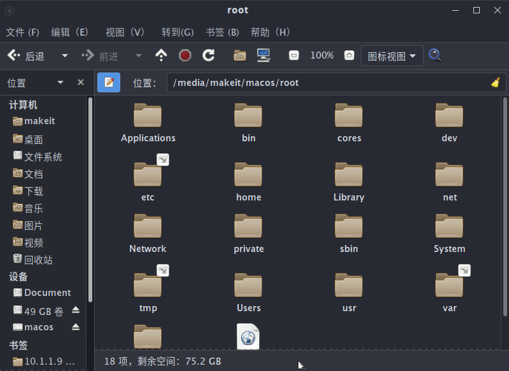The image size is (509, 371).
Task: Reload the current folder view
Action: click(209, 55)
